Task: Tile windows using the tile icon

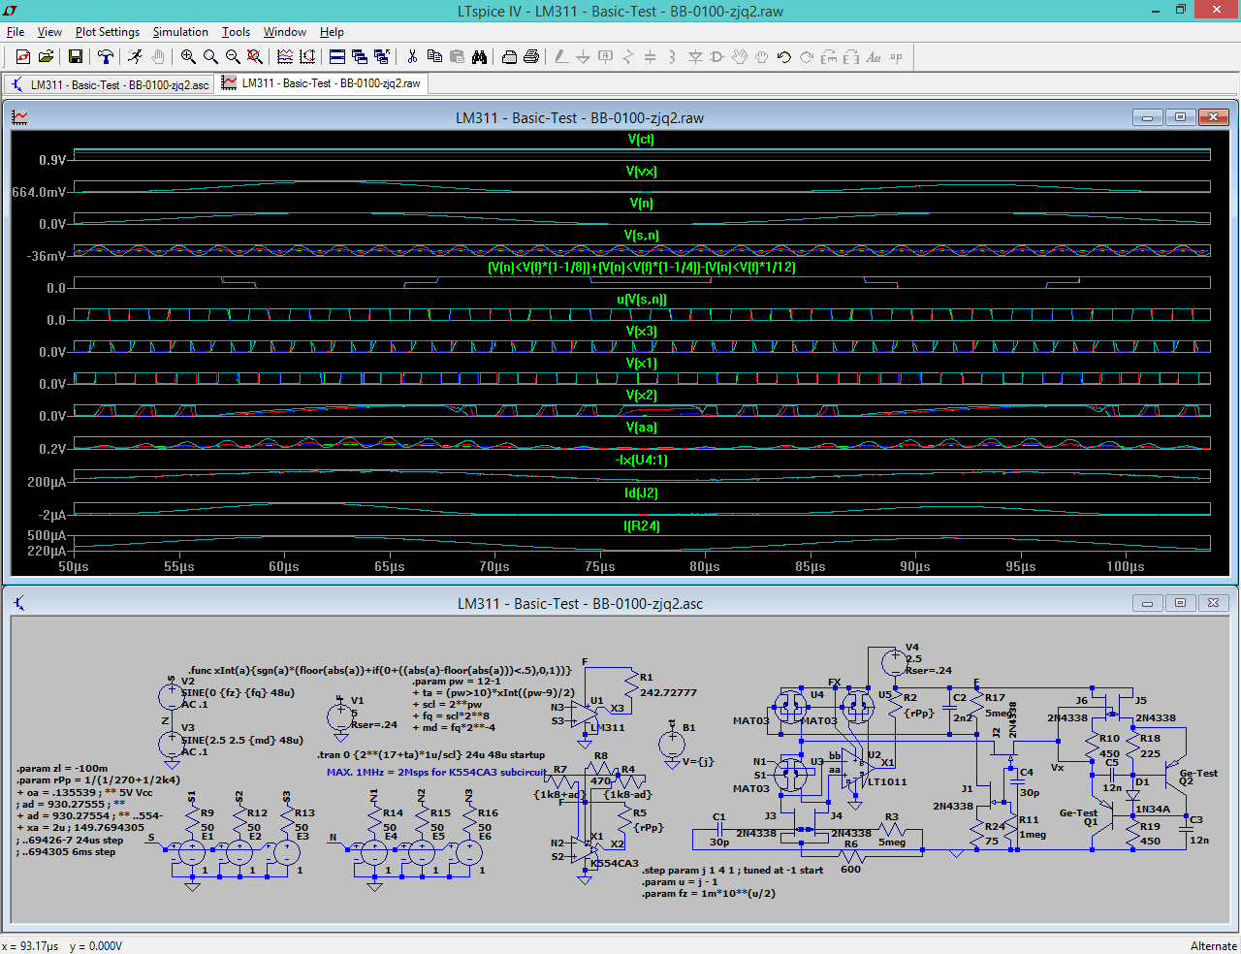Action: (x=337, y=57)
